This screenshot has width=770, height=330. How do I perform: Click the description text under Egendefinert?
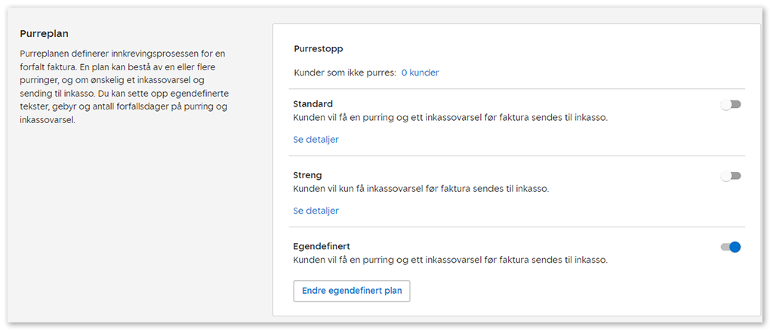[x=450, y=260]
